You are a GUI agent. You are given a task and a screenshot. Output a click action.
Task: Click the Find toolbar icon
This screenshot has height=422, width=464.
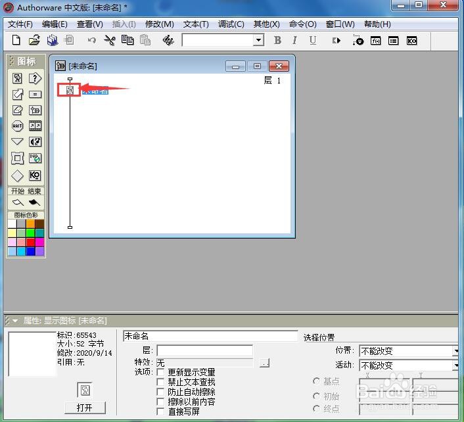[168, 40]
